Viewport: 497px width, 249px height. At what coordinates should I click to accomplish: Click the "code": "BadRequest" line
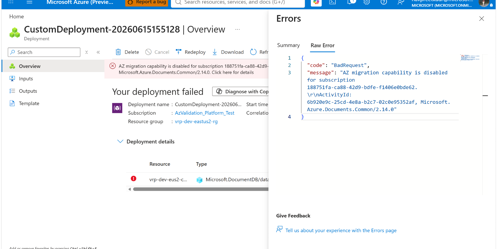338,65
